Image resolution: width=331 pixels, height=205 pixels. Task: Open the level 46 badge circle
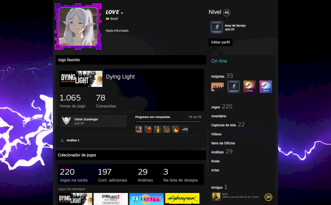(226, 12)
